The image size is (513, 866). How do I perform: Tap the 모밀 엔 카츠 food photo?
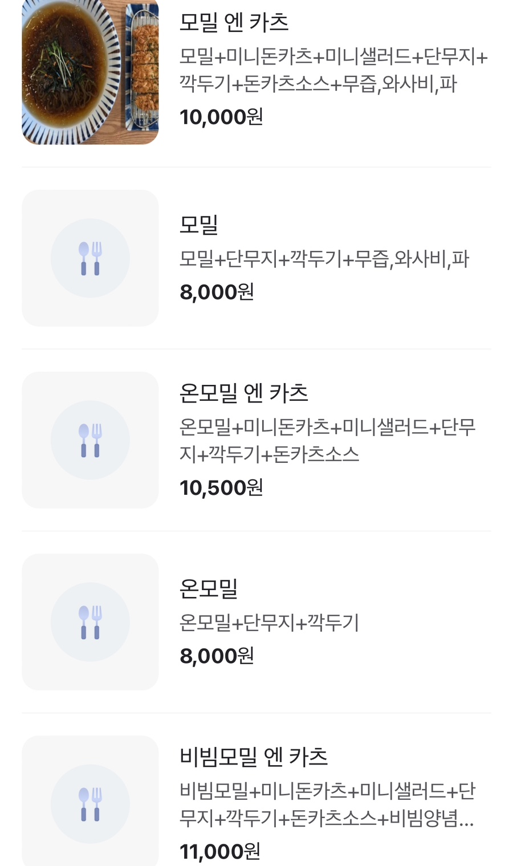pos(90,72)
